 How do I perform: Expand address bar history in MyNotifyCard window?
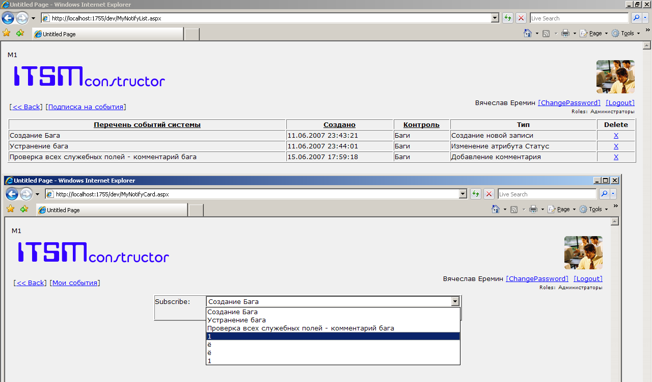(x=463, y=194)
